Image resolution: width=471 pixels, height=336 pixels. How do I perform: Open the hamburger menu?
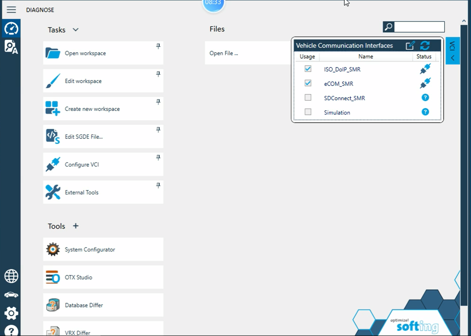(x=11, y=10)
